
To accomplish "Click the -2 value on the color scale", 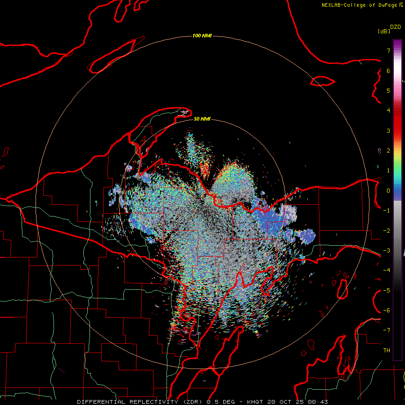I will 387,231.
